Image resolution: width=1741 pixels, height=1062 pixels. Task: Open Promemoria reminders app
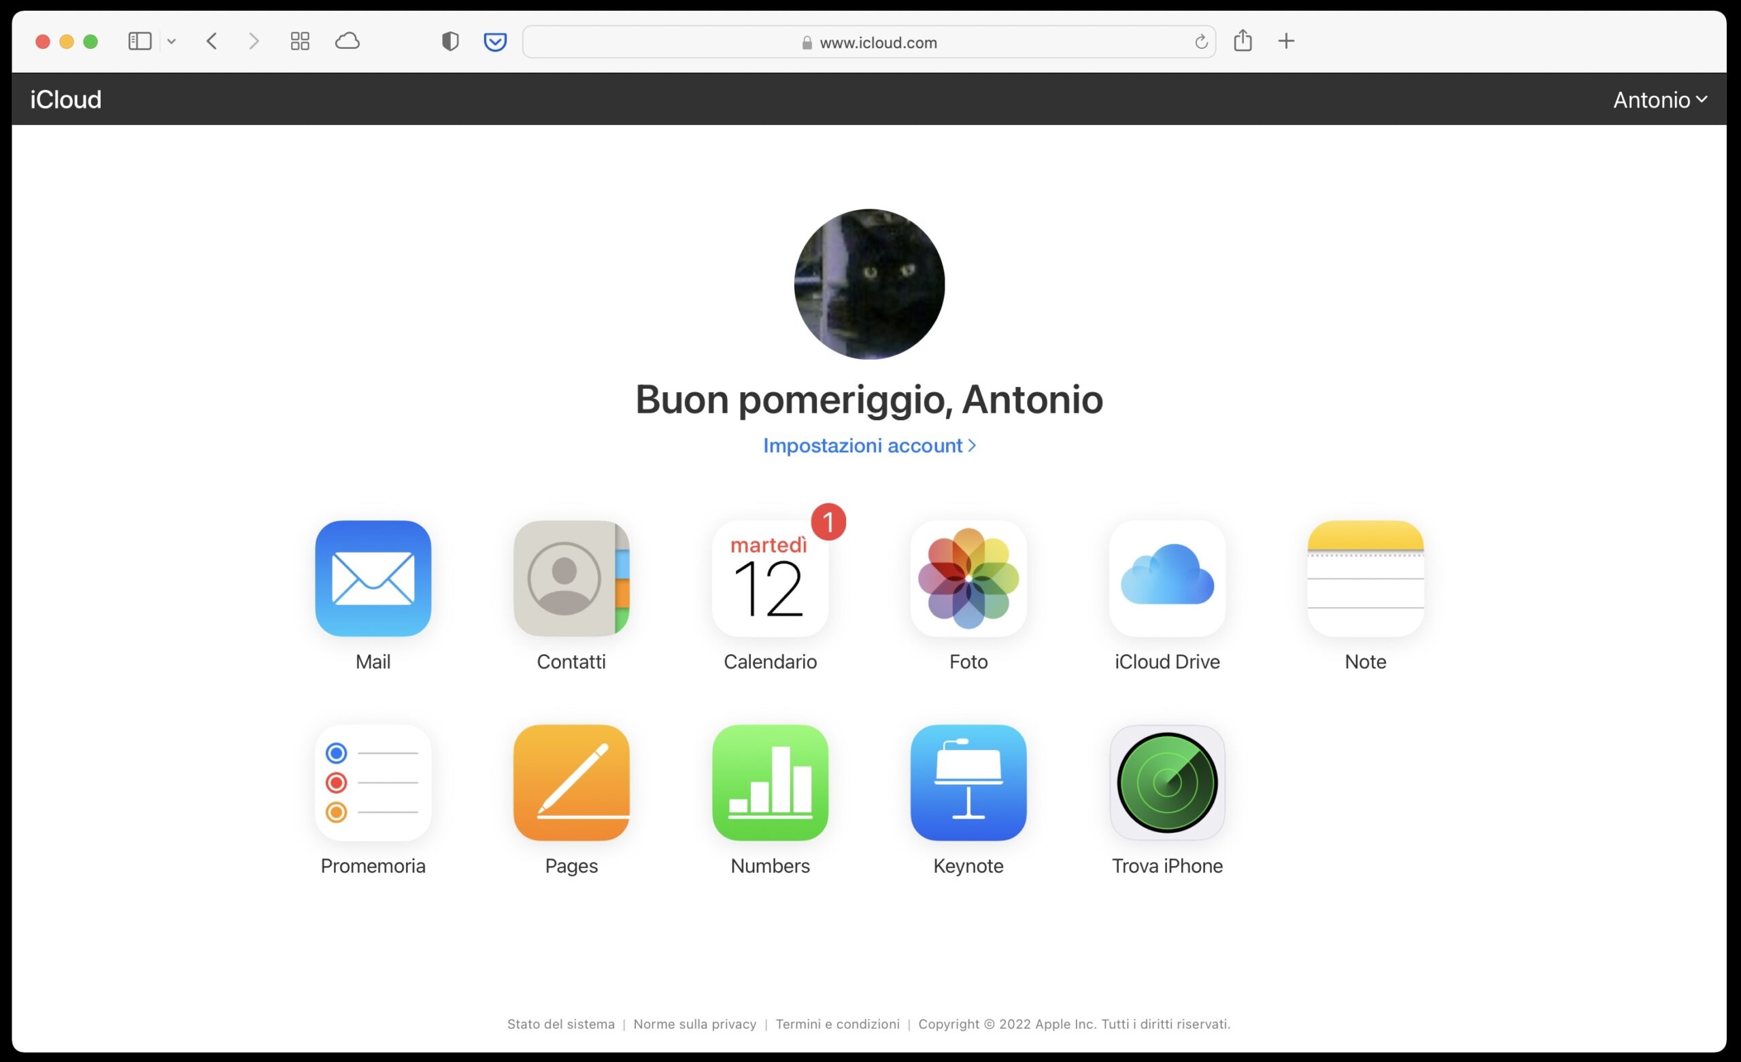coord(373,783)
